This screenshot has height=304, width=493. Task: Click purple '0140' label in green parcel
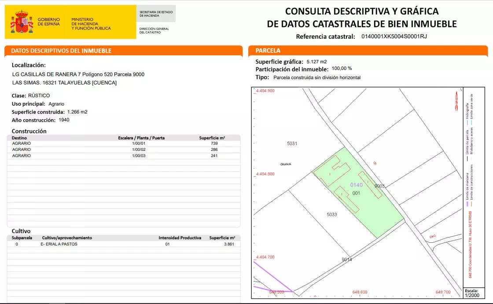click(x=356, y=185)
